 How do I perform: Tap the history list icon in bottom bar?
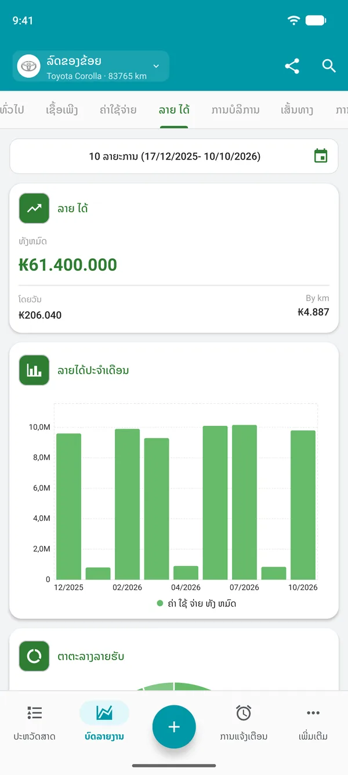click(35, 713)
